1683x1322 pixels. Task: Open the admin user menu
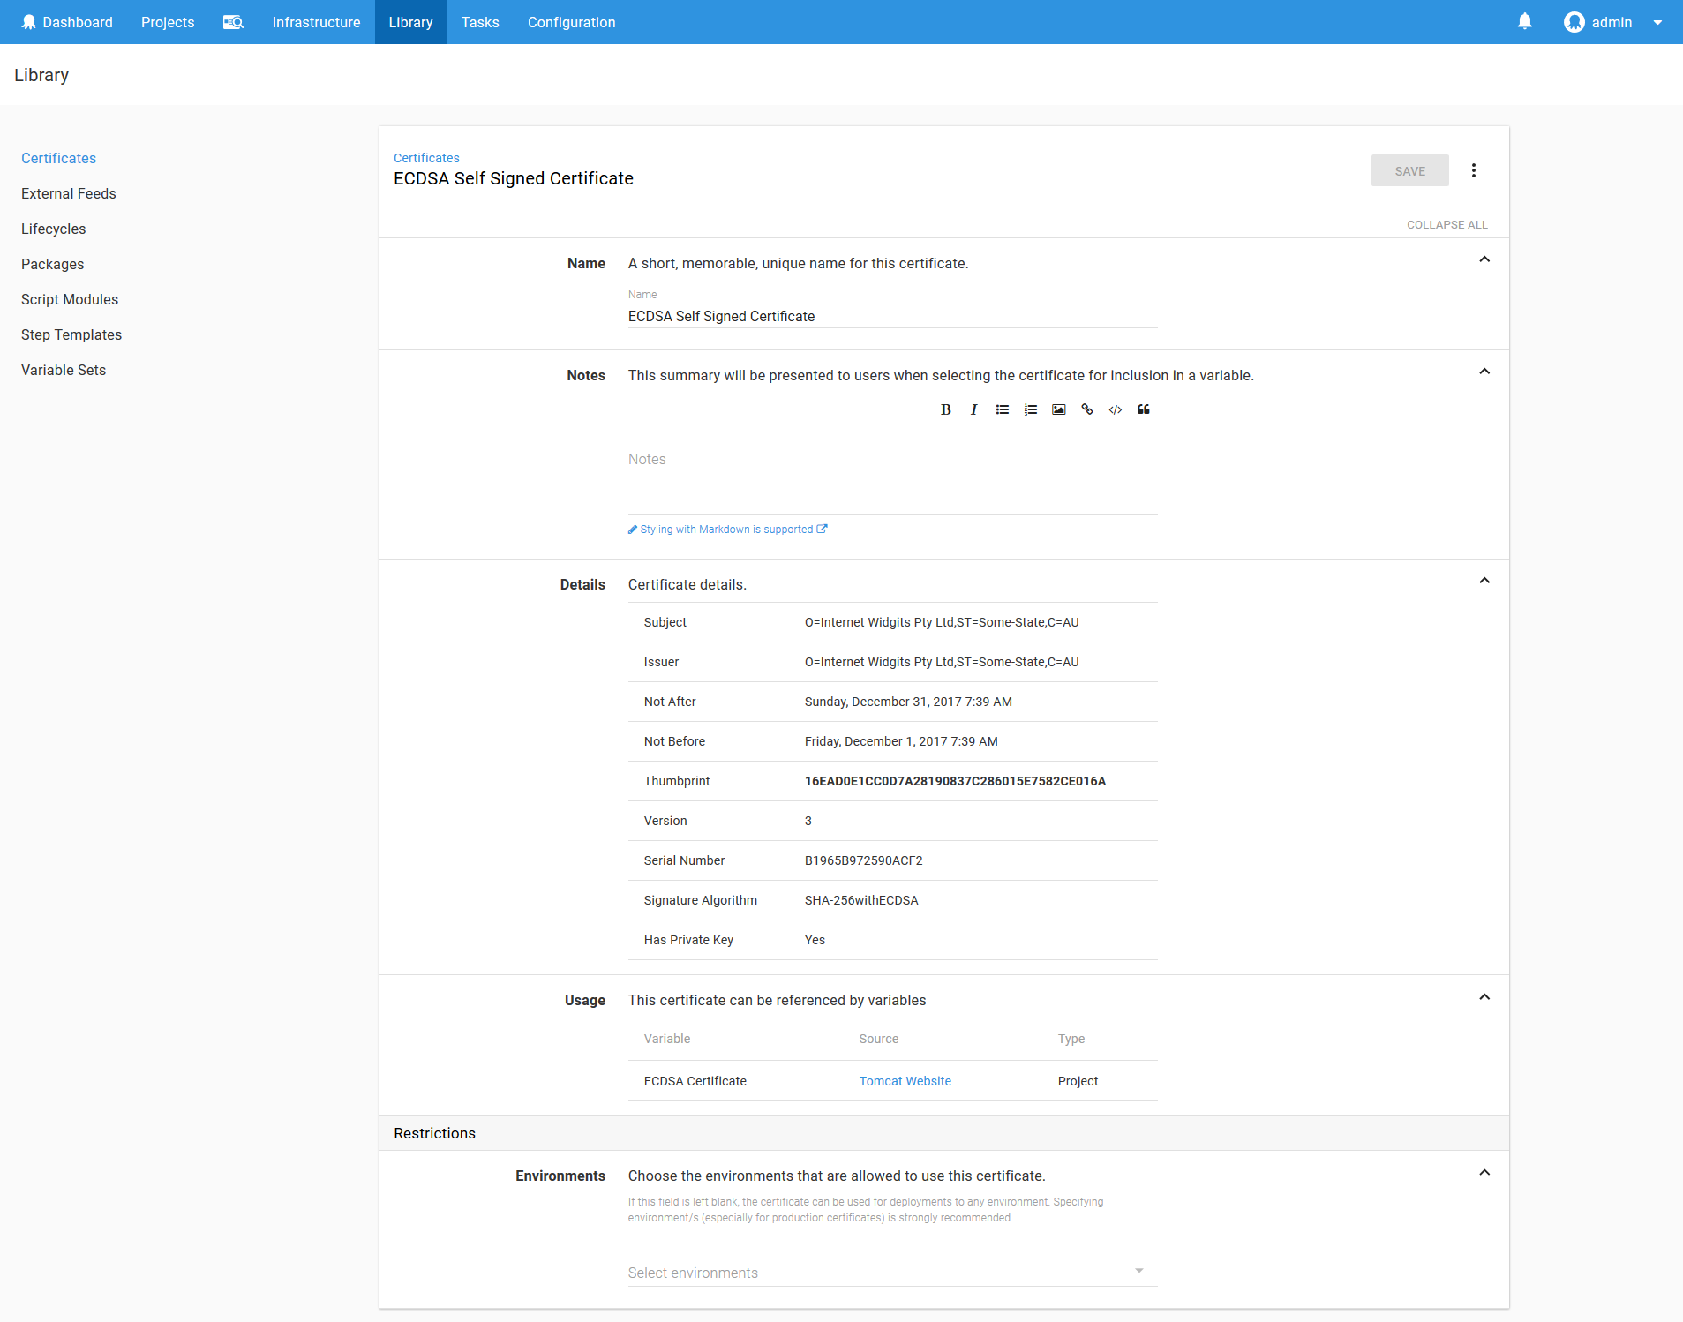(1612, 22)
